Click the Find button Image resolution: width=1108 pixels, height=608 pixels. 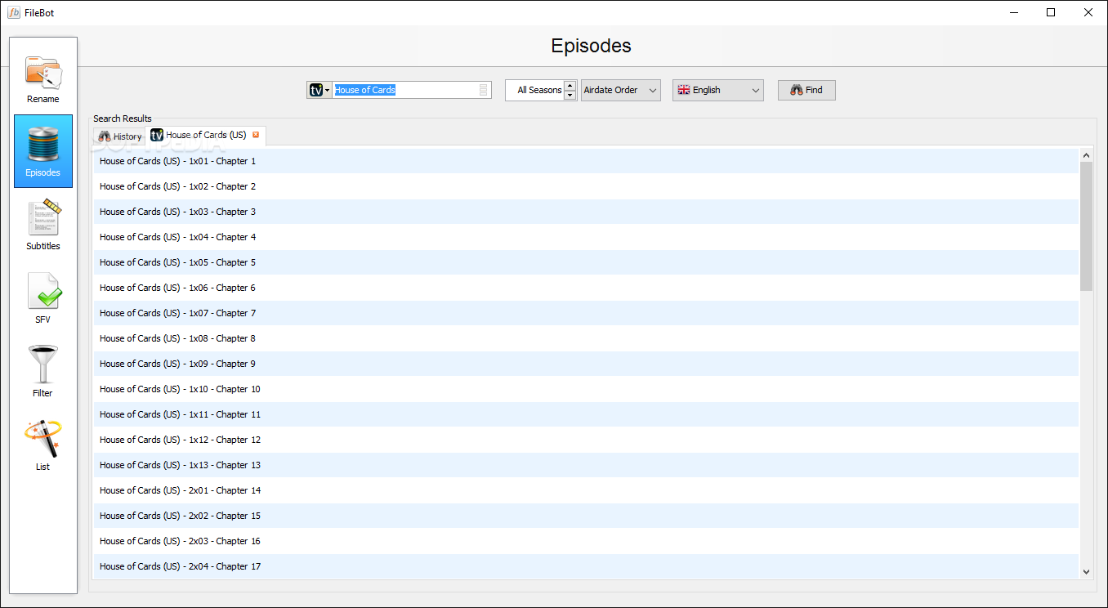tap(806, 90)
